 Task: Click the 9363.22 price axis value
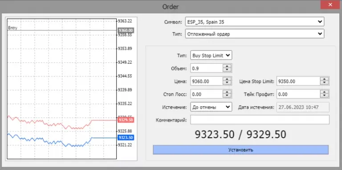[x=125, y=21]
